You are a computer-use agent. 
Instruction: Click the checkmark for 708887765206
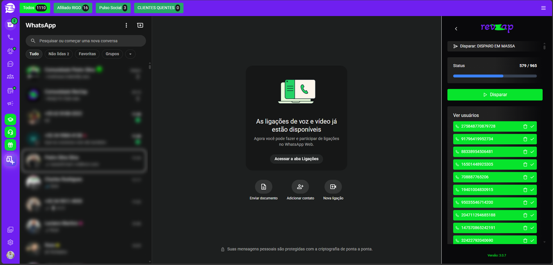[532, 177]
